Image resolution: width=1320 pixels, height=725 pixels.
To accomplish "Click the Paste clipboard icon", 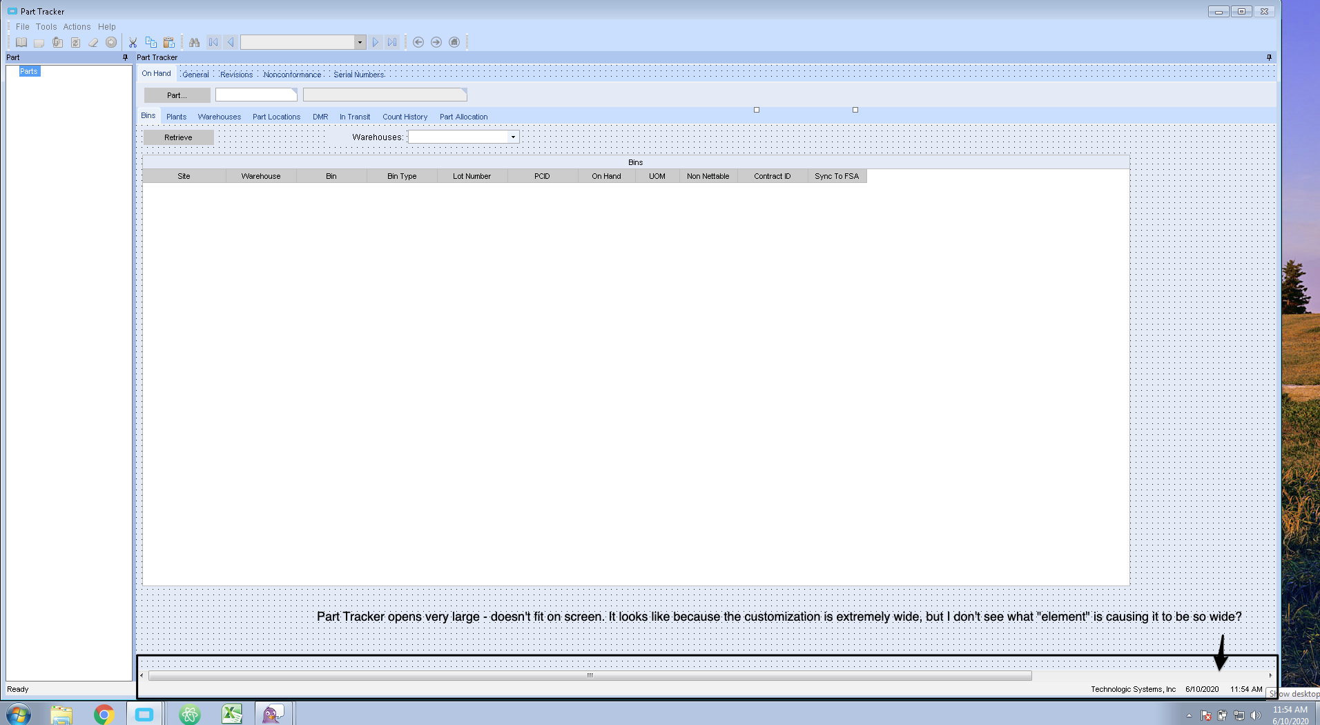I will click(x=169, y=42).
